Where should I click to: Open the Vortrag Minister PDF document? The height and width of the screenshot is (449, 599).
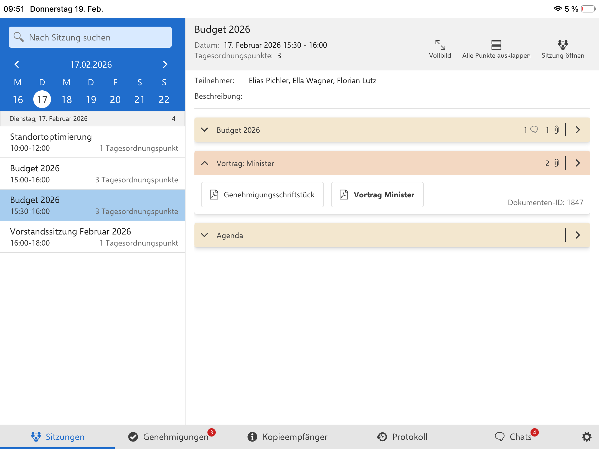[377, 195]
